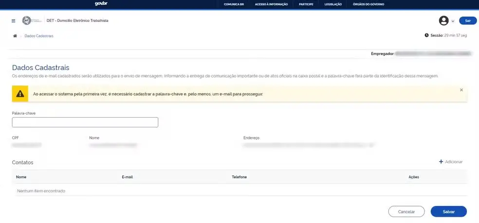Go to home via house icon
479x223 pixels.
pos(15,35)
